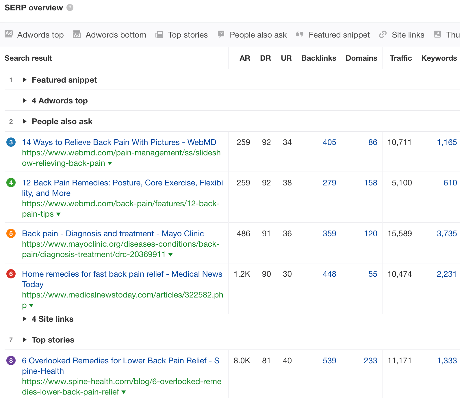Expand the Featured snippet row
460x398 pixels.
pyautogui.click(x=25, y=80)
